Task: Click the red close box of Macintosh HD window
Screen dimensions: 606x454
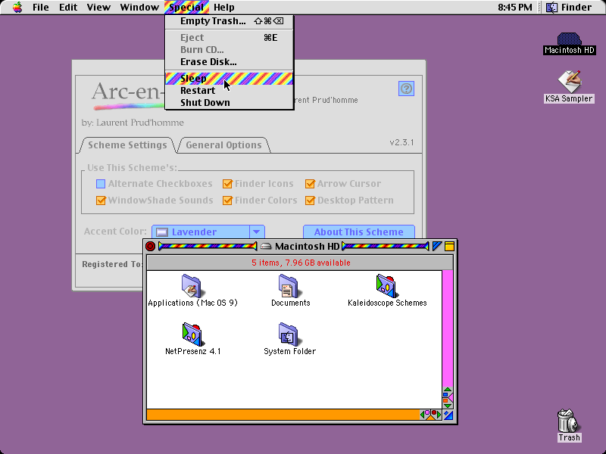Action: [150, 246]
